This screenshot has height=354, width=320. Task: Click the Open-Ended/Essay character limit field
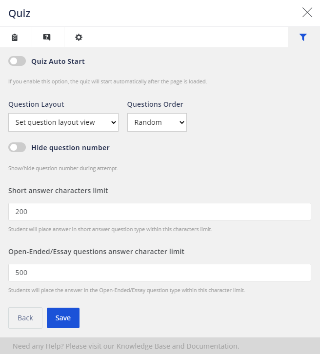tap(160, 273)
